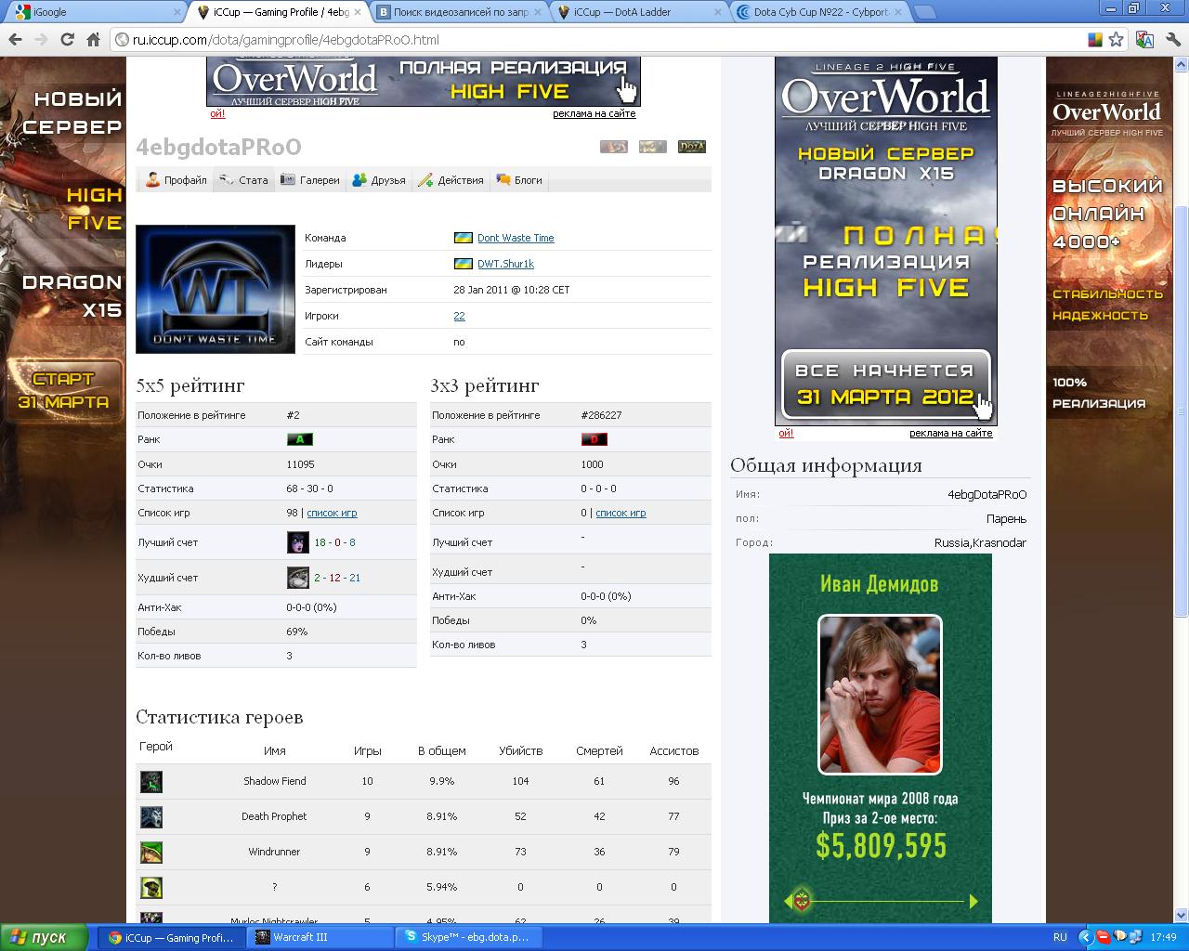This screenshot has height=951, width=1189.
Task: Click the translate extension icon
Action: point(1144,40)
